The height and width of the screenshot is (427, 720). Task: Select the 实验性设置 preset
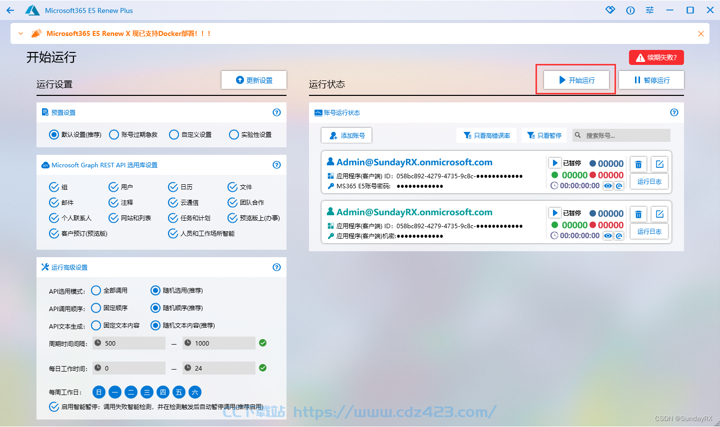click(250, 134)
